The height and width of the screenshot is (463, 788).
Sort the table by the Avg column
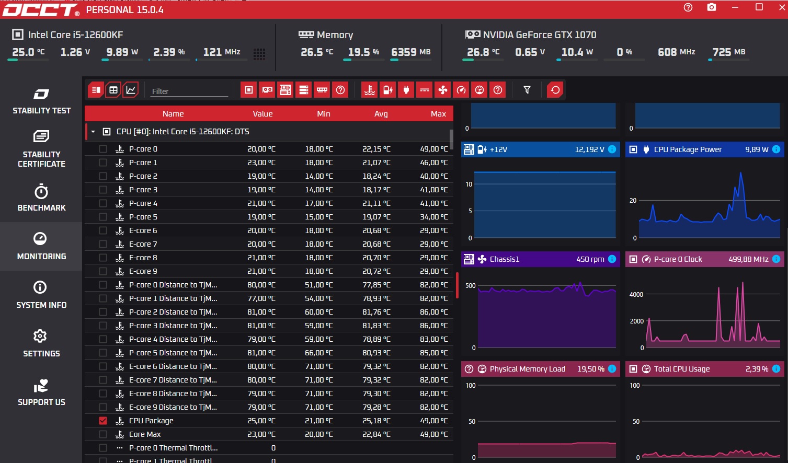click(x=381, y=114)
